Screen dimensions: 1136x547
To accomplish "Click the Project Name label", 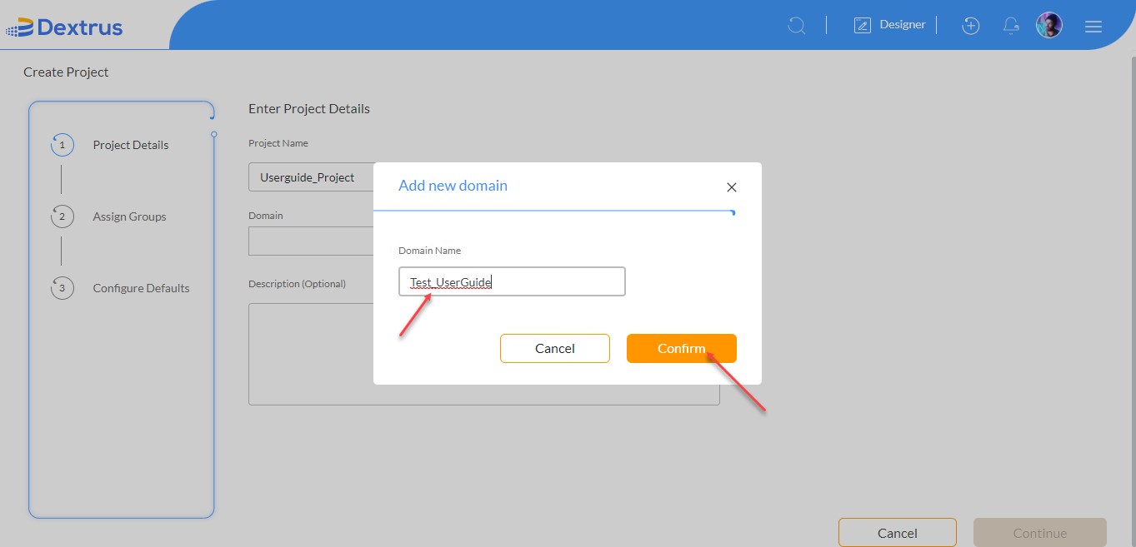I will (278, 143).
